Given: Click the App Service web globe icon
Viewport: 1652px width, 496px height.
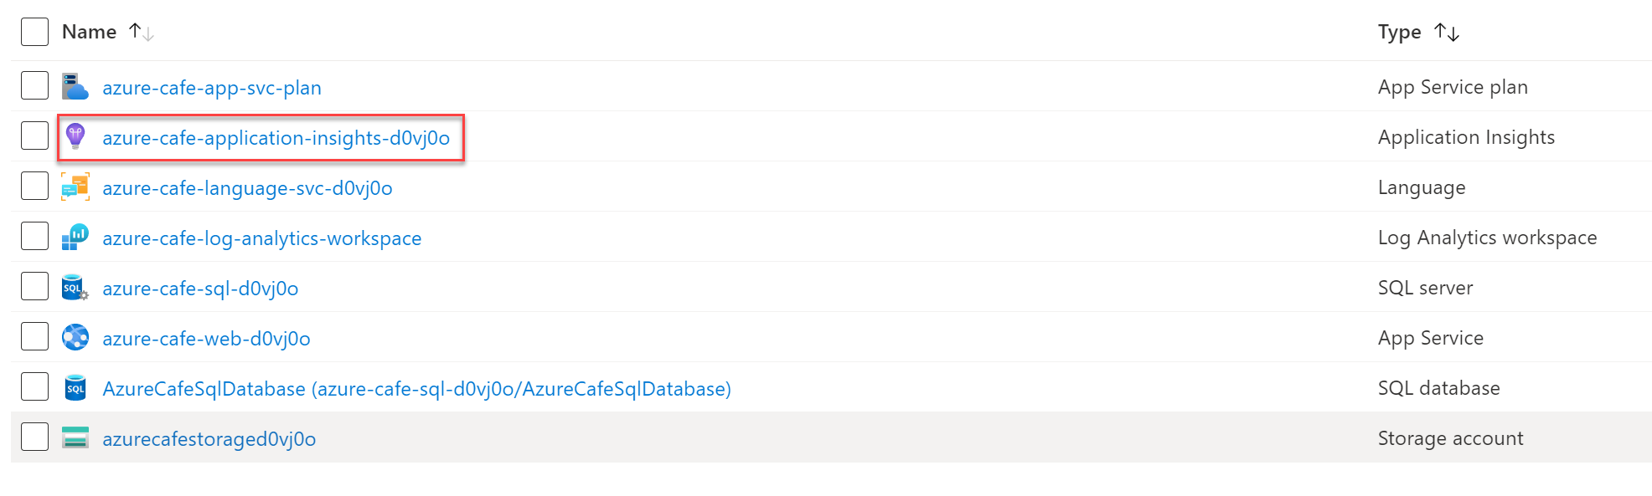Looking at the screenshot, I should 75,337.
